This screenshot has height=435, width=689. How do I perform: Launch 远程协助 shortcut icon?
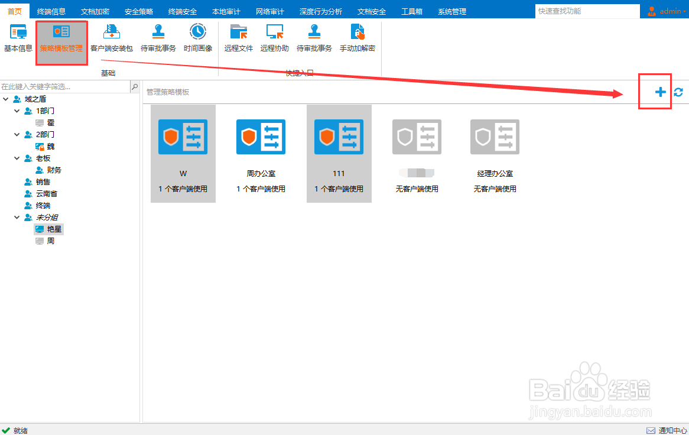coord(275,38)
